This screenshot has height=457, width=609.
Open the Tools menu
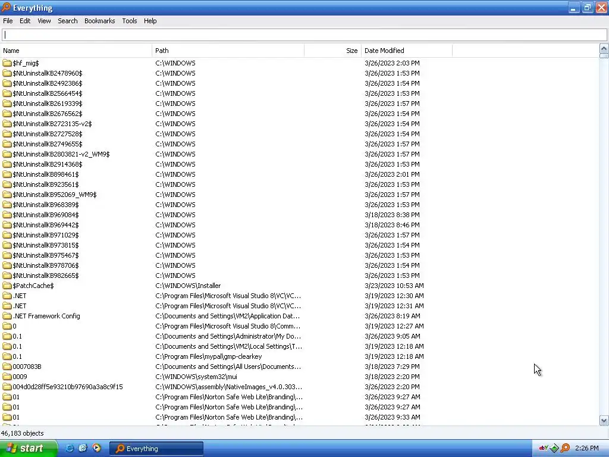click(x=129, y=21)
